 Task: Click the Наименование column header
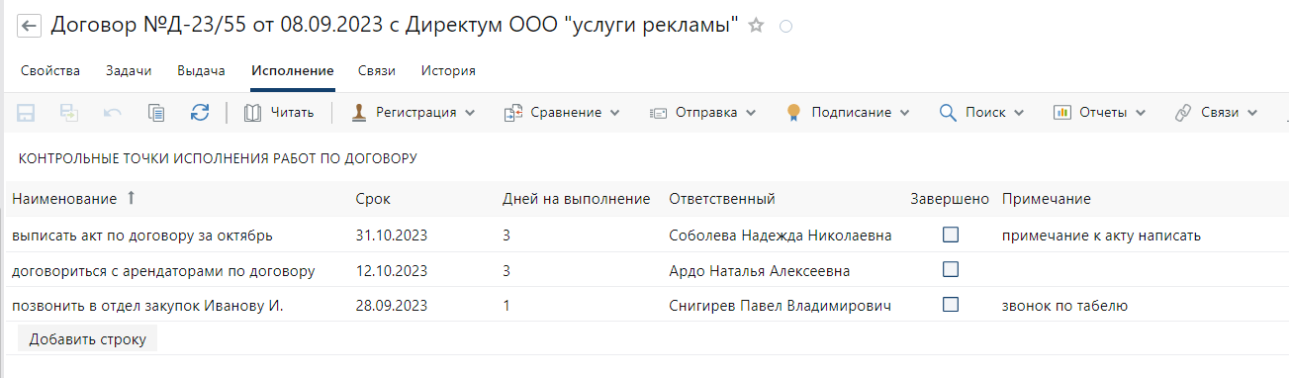point(64,199)
